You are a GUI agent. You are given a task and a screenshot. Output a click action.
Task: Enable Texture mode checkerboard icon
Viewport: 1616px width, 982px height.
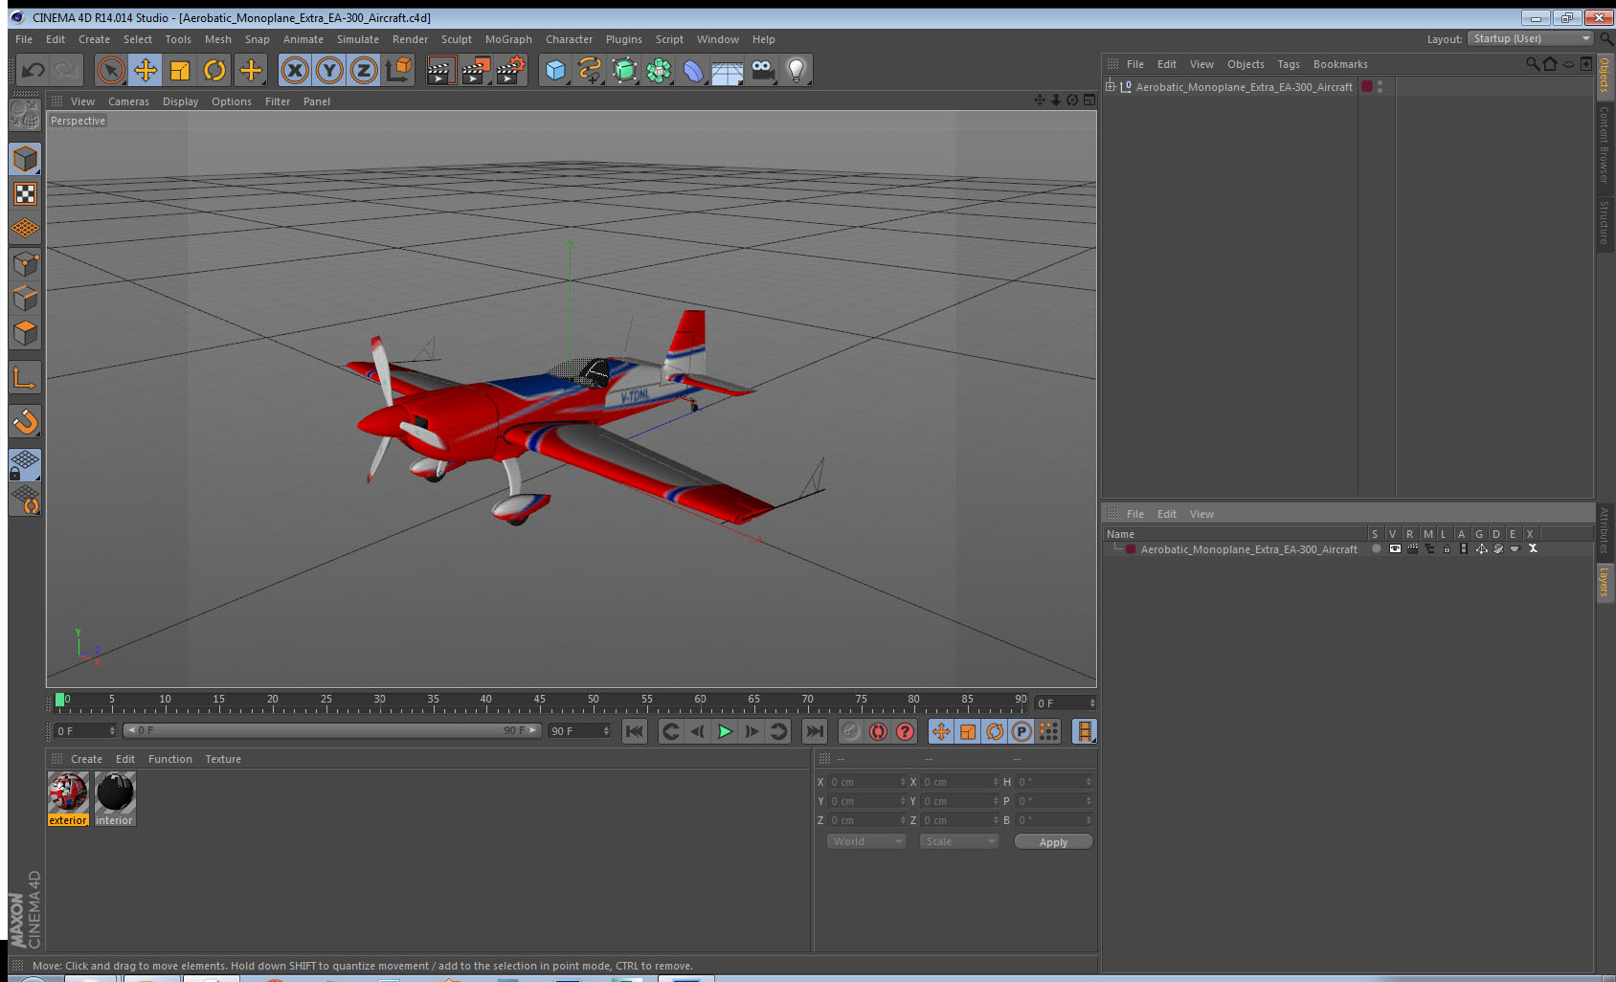pos(25,194)
